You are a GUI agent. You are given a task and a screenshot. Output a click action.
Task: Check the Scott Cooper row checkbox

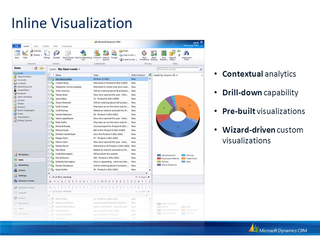[49, 107]
